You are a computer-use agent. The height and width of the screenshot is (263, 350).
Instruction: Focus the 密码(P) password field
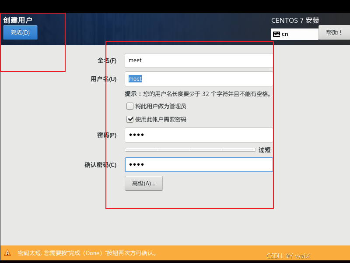pos(199,135)
